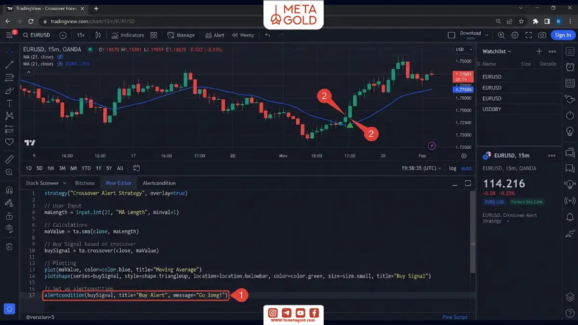Open the go-to-date calendar icon
Screen dimensions: 578x325
[136, 168]
